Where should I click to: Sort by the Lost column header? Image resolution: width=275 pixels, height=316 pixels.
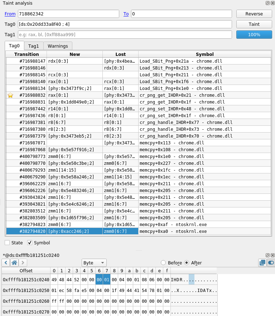(120, 54)
